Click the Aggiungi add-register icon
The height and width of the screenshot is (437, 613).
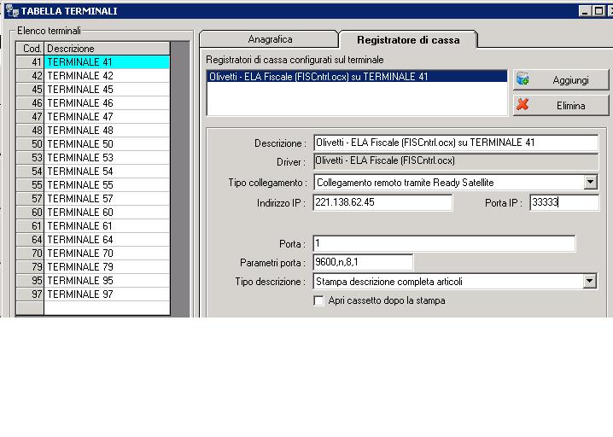coord(523,79)
